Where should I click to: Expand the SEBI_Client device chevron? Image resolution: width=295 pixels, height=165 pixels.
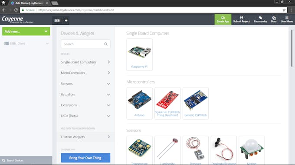pyautogui.click(x=47, y=44)
